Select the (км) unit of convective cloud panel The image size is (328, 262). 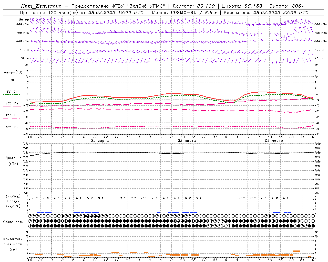[x=13, y=249]
